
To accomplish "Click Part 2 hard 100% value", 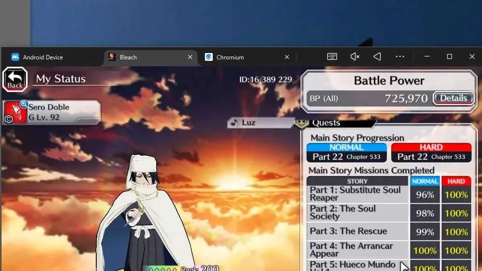I will coord(456,213).
